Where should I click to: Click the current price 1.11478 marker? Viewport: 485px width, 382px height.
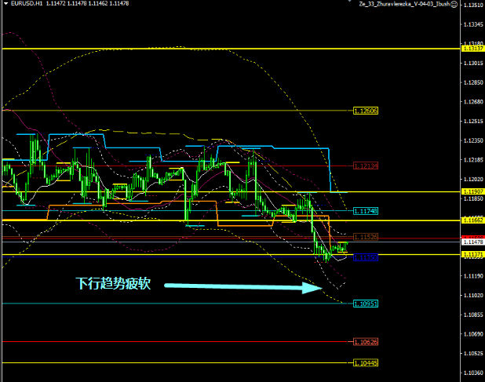472,242
